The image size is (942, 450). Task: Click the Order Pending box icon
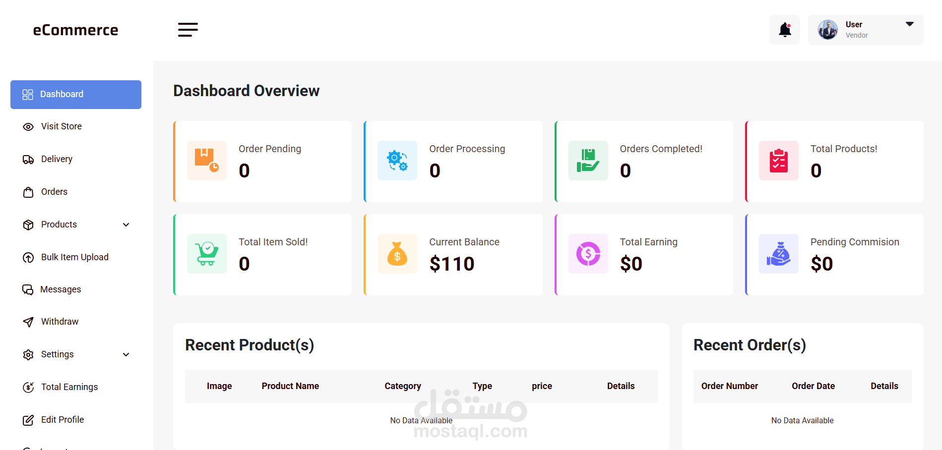207,161
